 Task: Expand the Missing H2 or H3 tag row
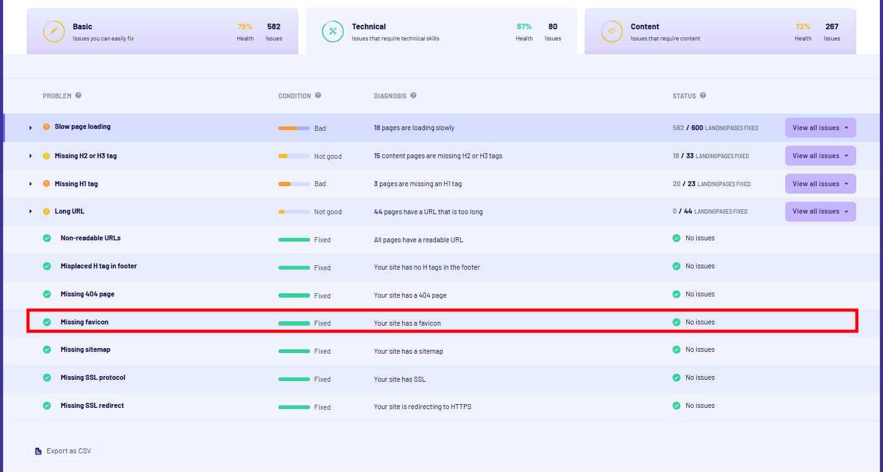click(x=31, y=156)
